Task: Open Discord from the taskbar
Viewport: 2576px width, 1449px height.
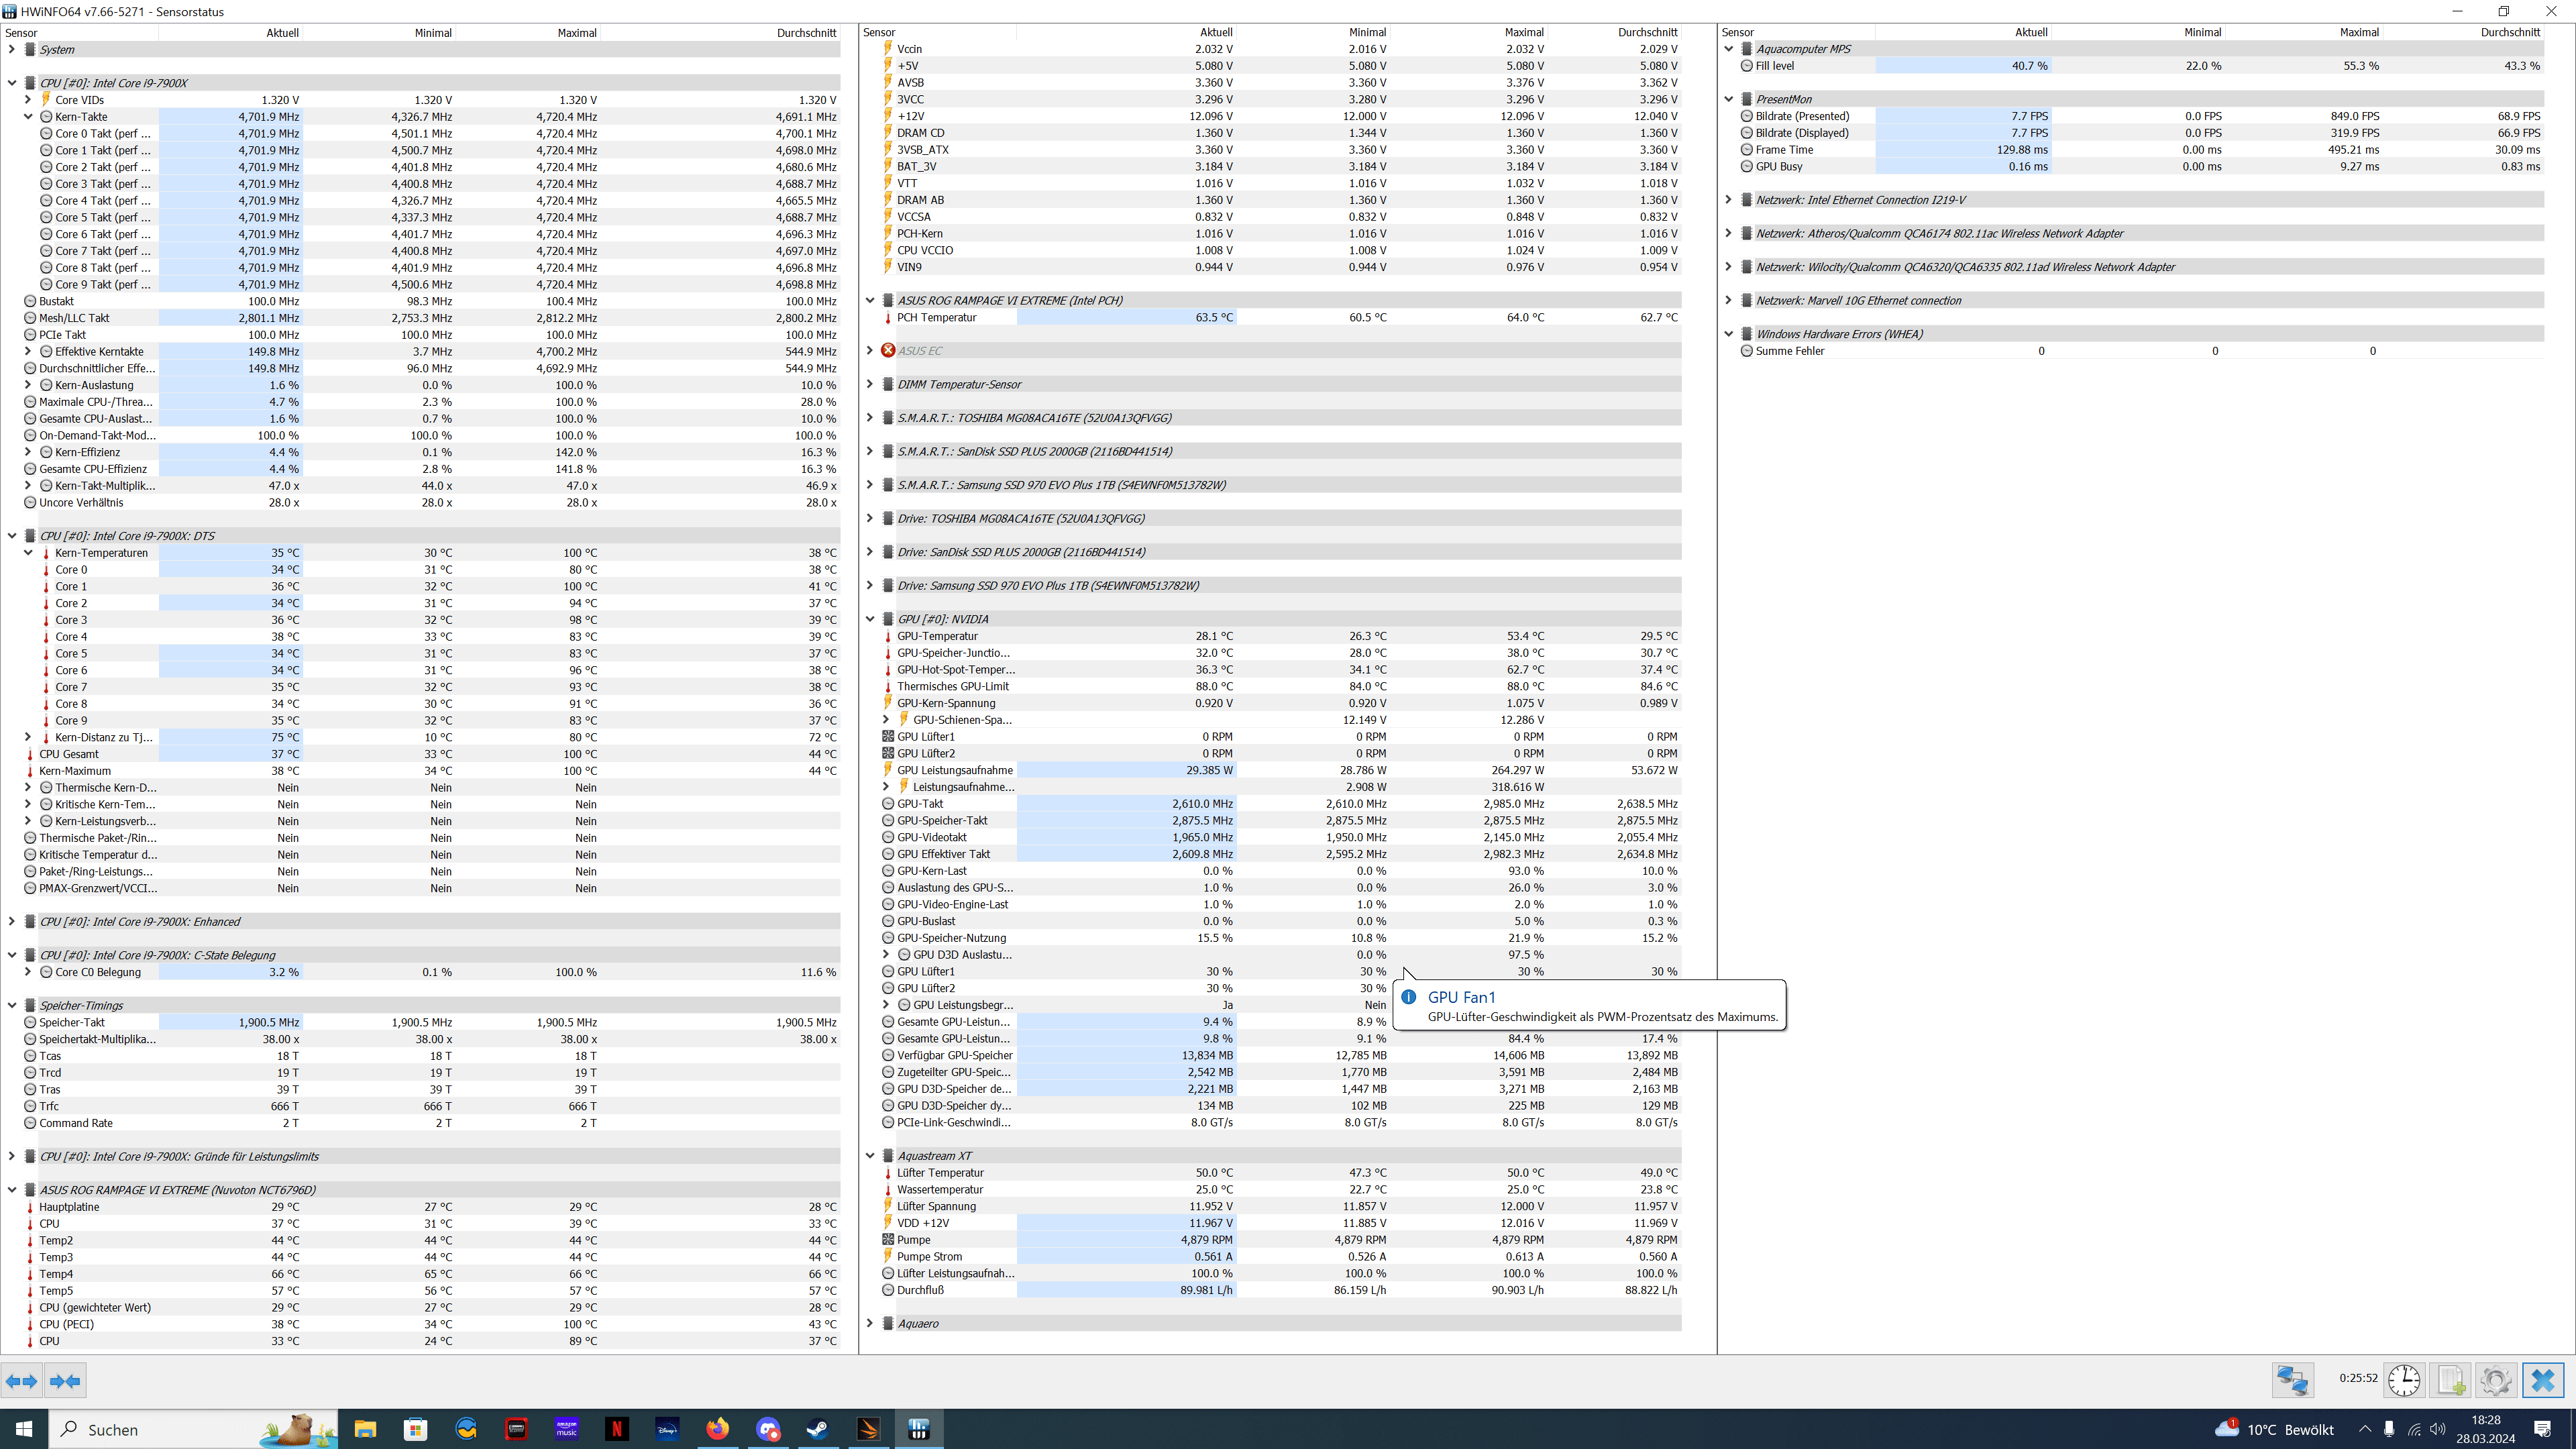Action: [x=768, y=1429]
